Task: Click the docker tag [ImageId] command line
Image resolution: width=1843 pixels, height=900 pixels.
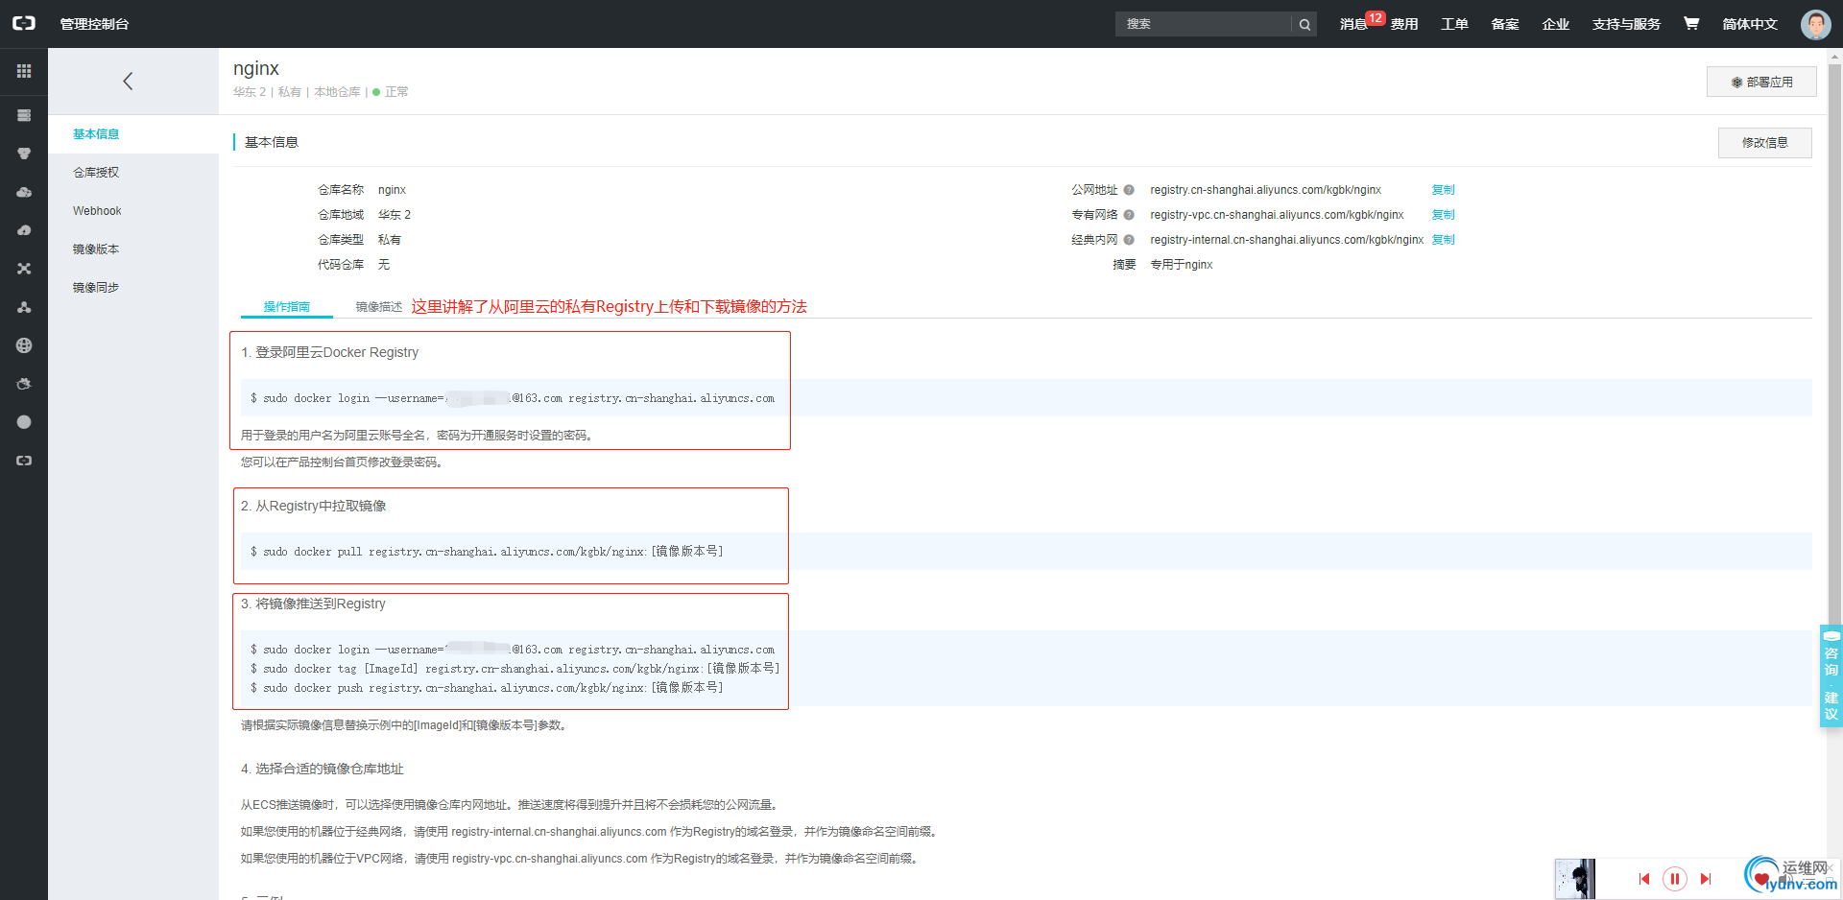Action: click(515, 669)
